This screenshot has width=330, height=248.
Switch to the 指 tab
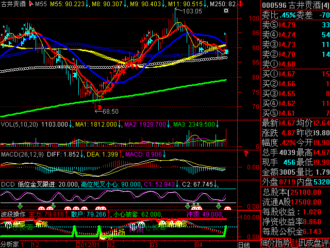pyautogui.click(x=279, y=242)
